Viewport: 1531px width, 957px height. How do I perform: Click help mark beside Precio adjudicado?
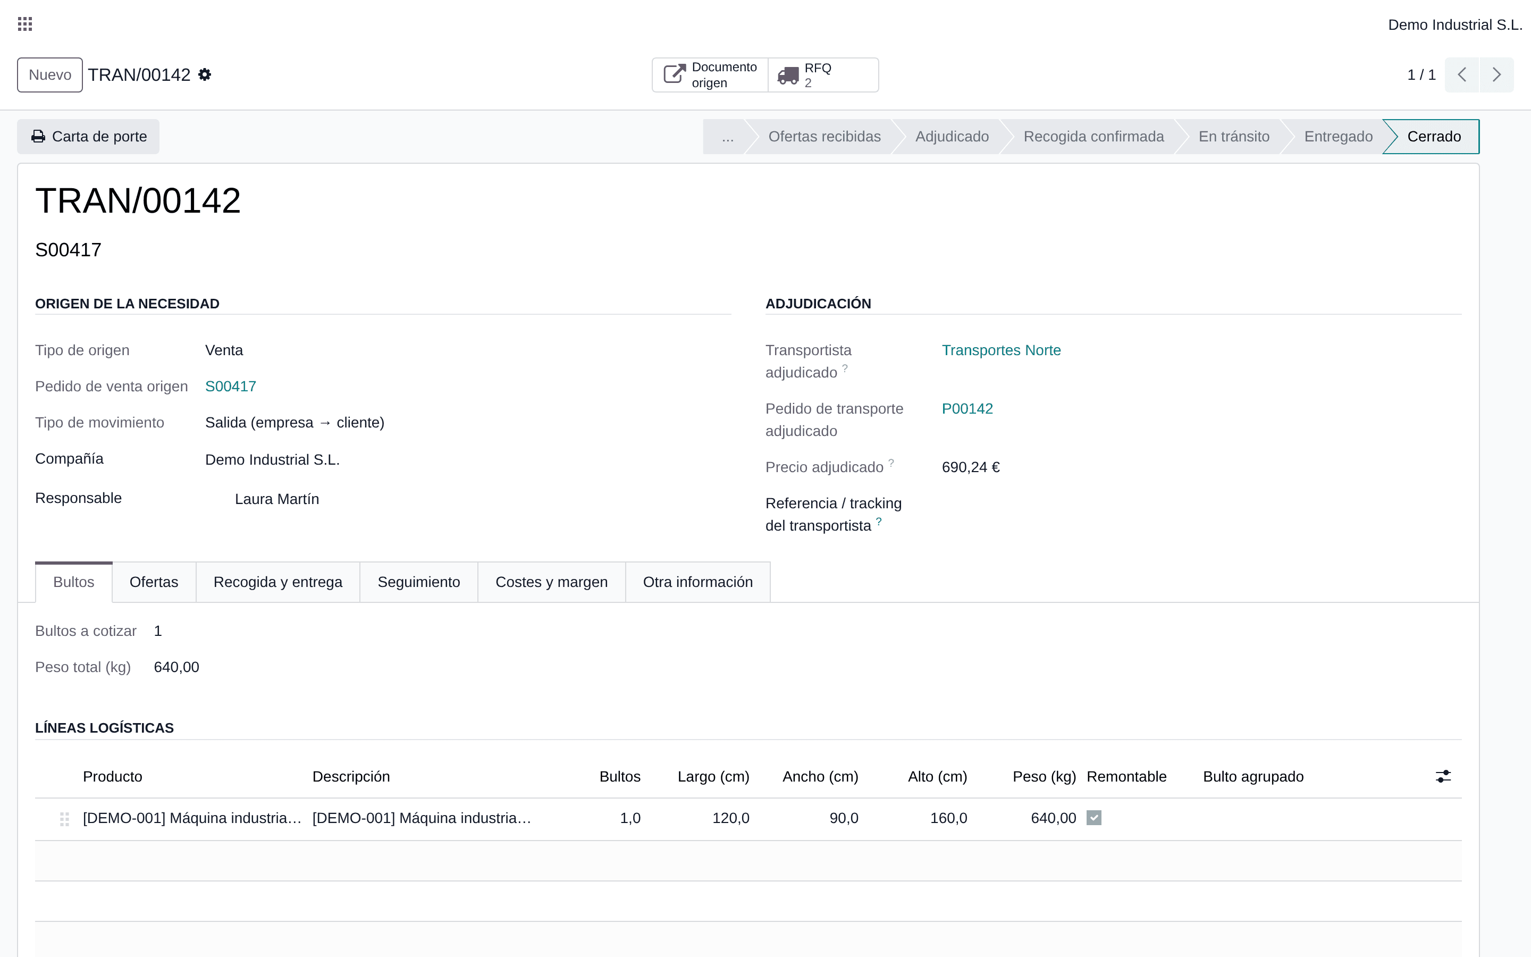pos(891,463)
